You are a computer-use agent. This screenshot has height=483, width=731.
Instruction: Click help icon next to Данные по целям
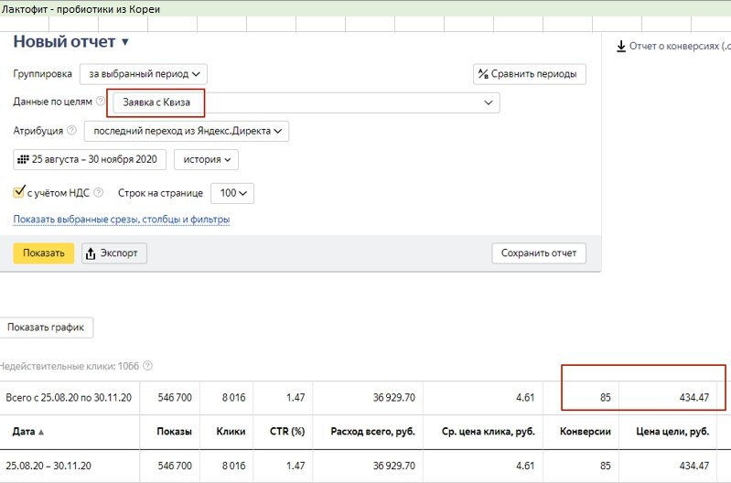tap(101, 102)
